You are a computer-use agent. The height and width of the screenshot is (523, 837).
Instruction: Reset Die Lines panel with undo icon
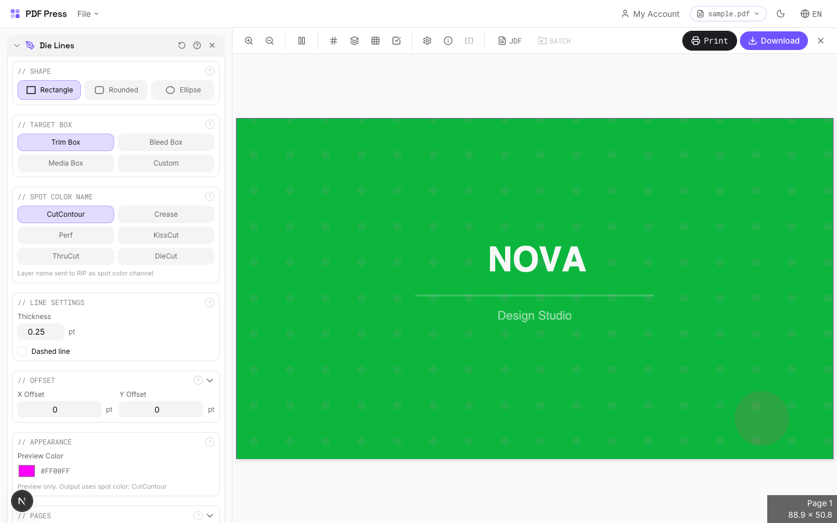pos(182,45)
